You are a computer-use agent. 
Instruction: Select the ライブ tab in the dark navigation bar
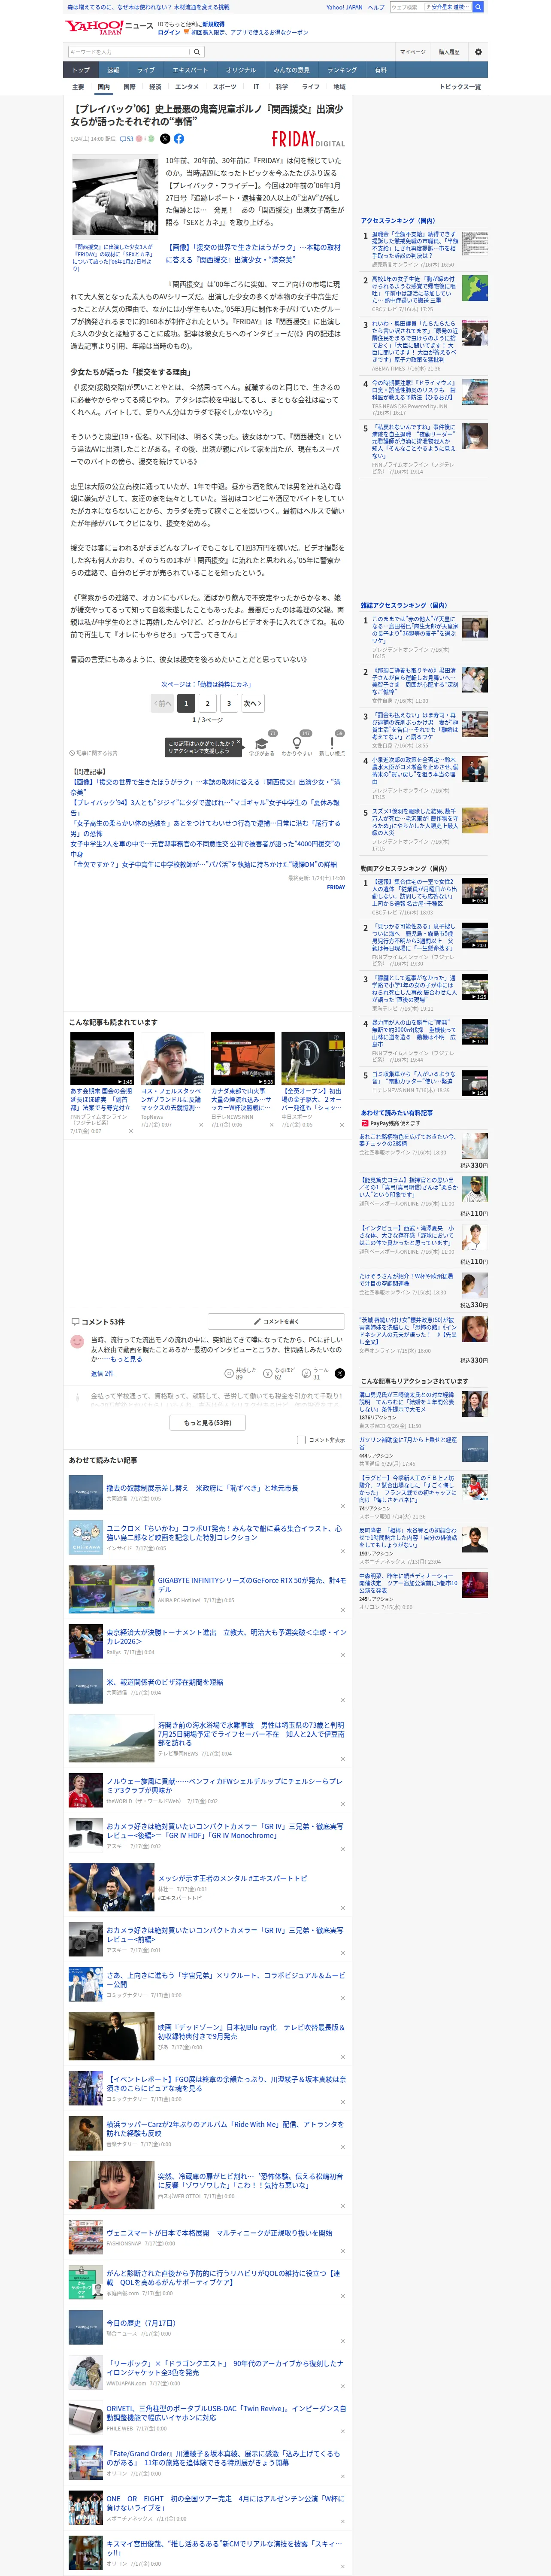[146, 70]
